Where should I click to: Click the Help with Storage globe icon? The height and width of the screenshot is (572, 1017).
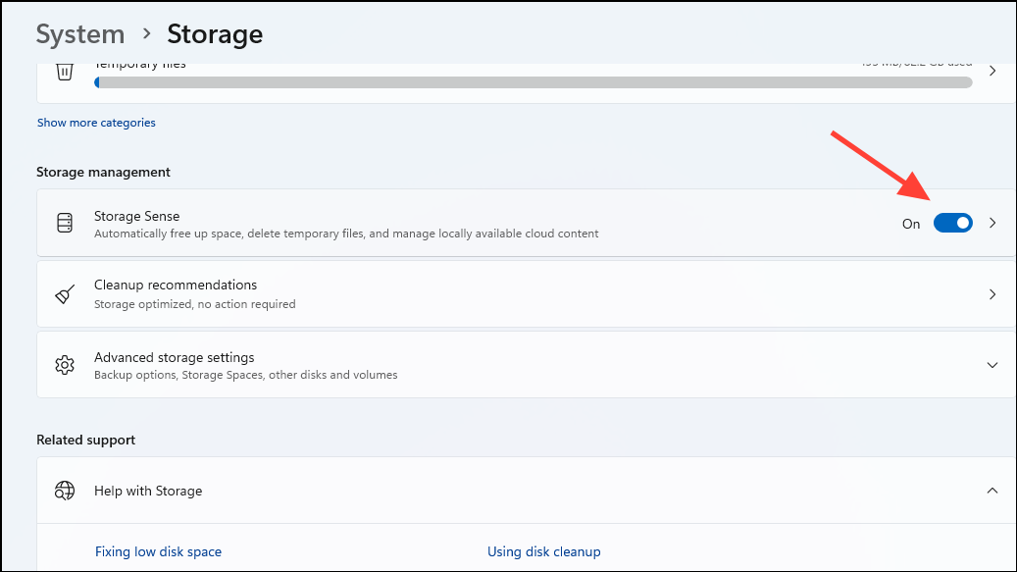[x=65, y=491]
